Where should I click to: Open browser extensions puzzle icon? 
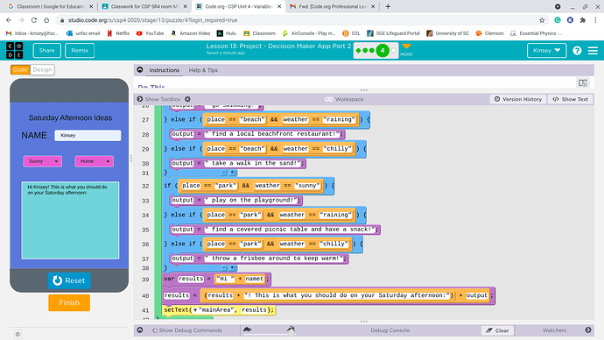tap(583, 20)
